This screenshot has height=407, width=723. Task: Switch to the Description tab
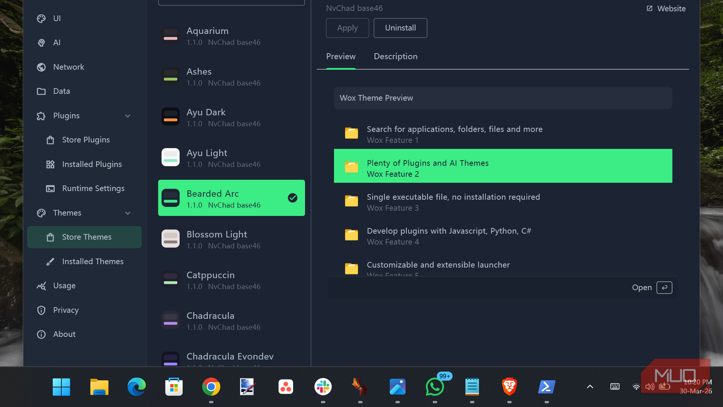395,57
